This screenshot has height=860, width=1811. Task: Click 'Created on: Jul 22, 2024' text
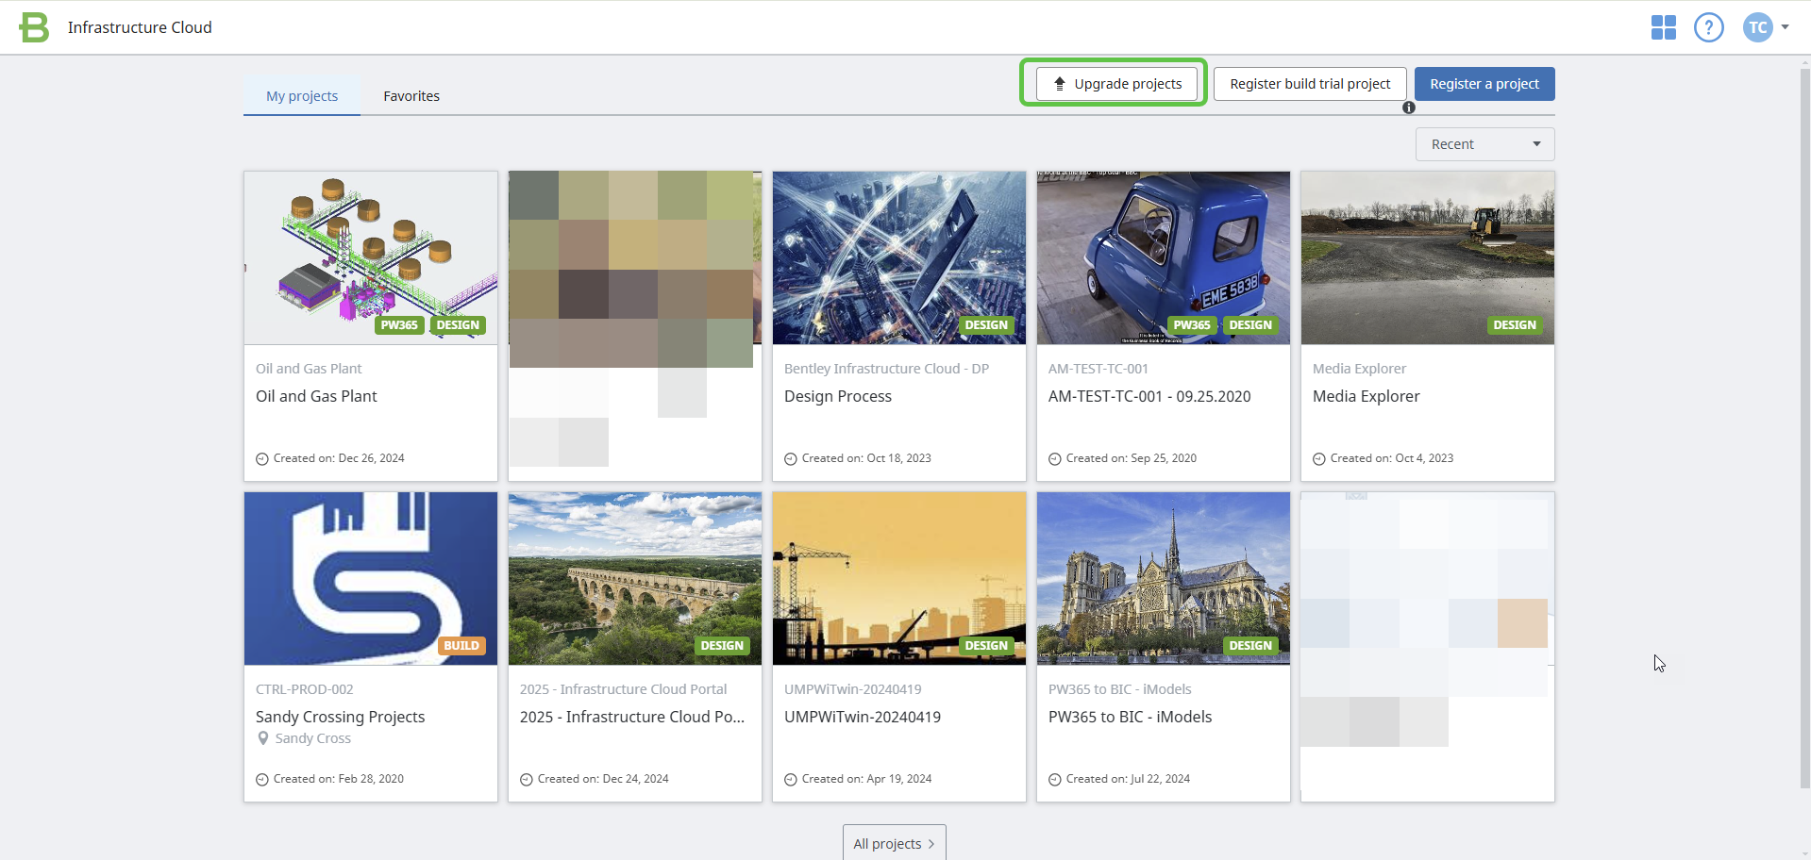(1128, 779)
